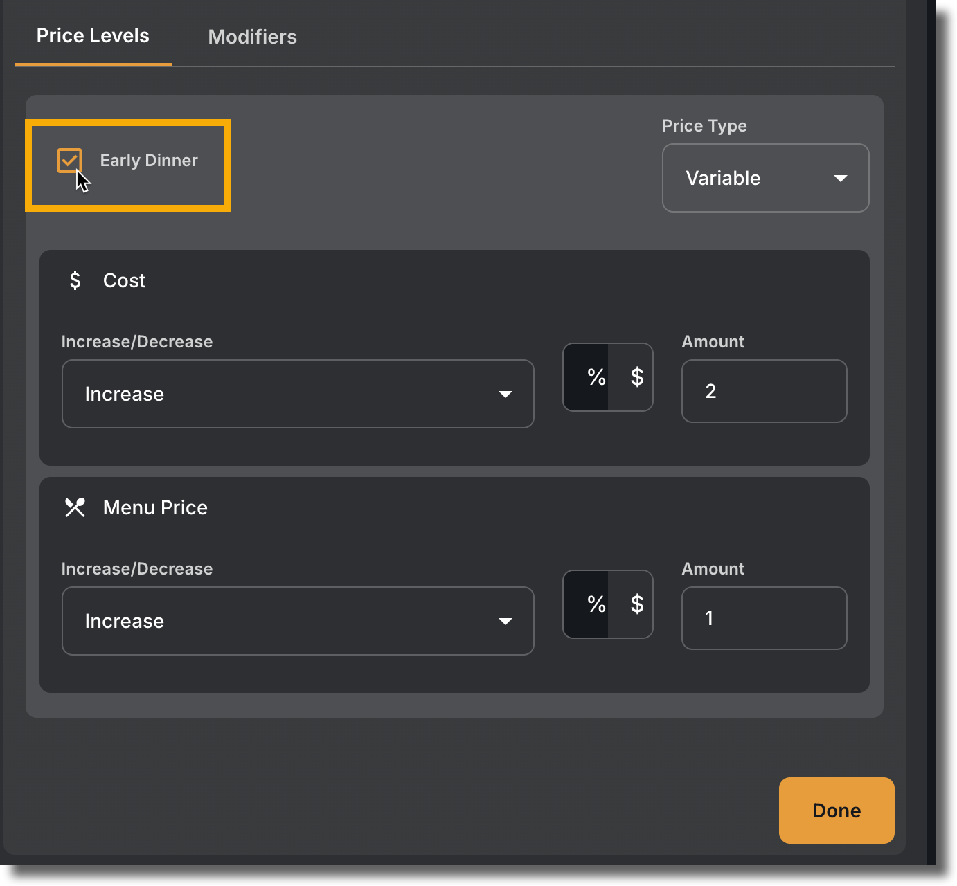Click the Amount label in Menu Price section
This screenshot has width=957, height=886.
point(713,568)
